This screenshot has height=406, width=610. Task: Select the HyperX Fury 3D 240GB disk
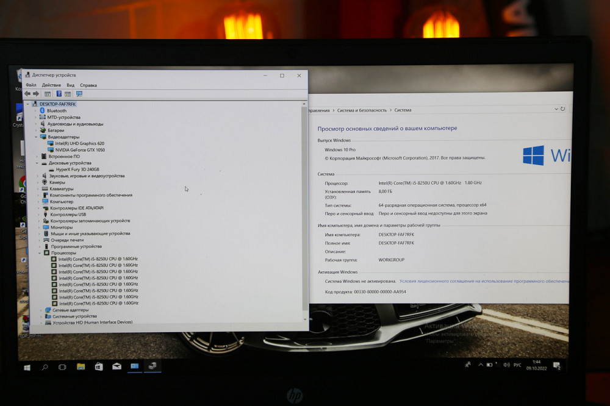point(77,169)
